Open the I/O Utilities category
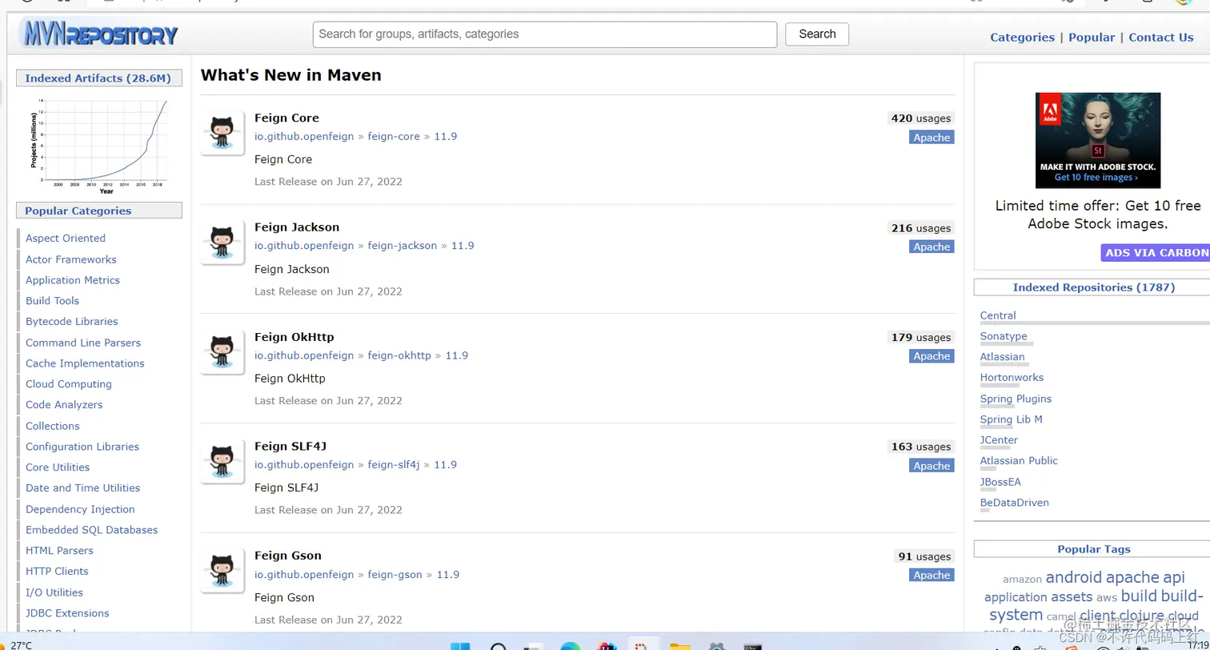 tap(54, 592)
